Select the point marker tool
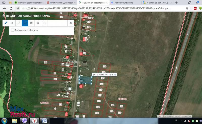202x124 pixels. tap(12, 23)
